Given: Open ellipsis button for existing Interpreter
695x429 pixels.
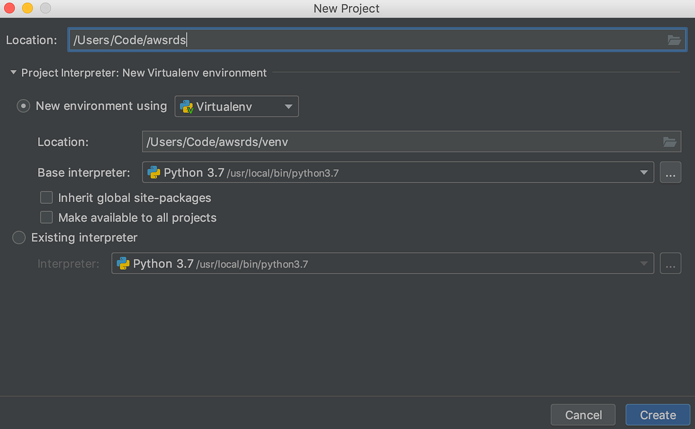Looking at the screenshot, I should click(x=670, y=264).
